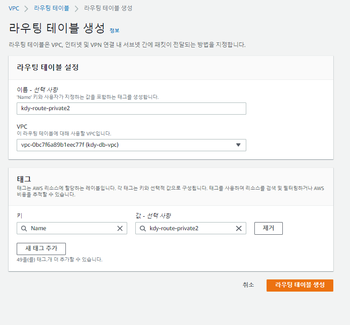Image resolution: width=350 pixels, height=325 pixels.
Task: Click the breadcrumb chevron after VPC
Action: point(26,9)
